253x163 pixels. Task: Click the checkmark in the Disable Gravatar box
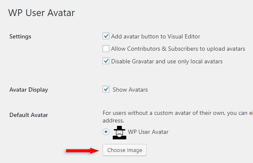(x=106, y=61)
